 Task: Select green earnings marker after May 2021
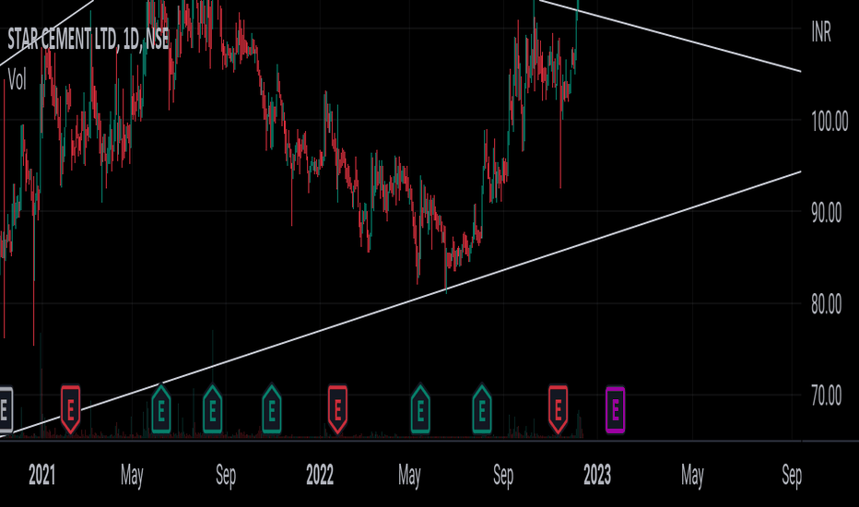pos(161,409)
